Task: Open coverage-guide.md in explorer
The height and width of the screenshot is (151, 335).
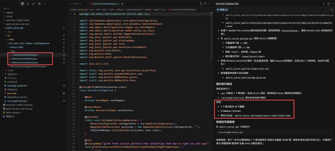Action: point(17,86)
